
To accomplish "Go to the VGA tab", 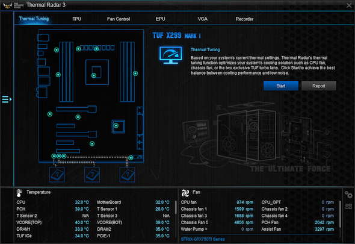I will 202,19.
